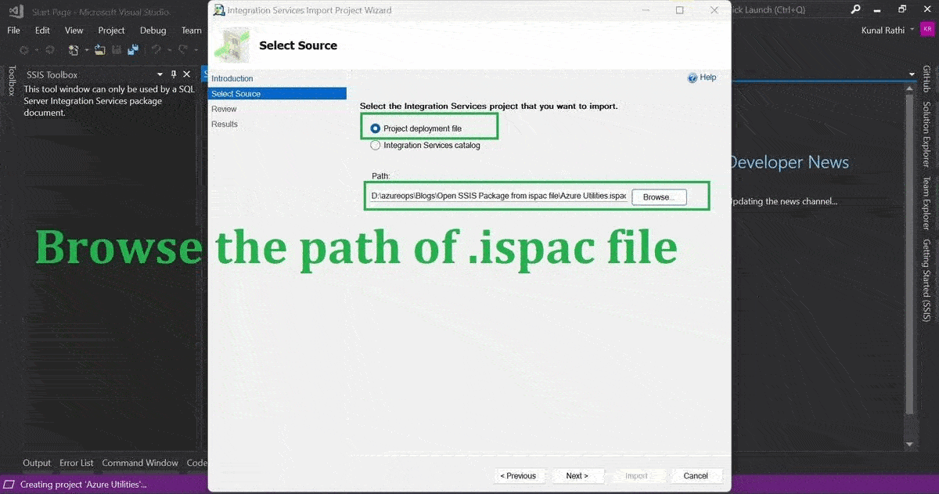Click the status bar project creation message
Viewport: 939px width, 494px height.
coord(84,485)
